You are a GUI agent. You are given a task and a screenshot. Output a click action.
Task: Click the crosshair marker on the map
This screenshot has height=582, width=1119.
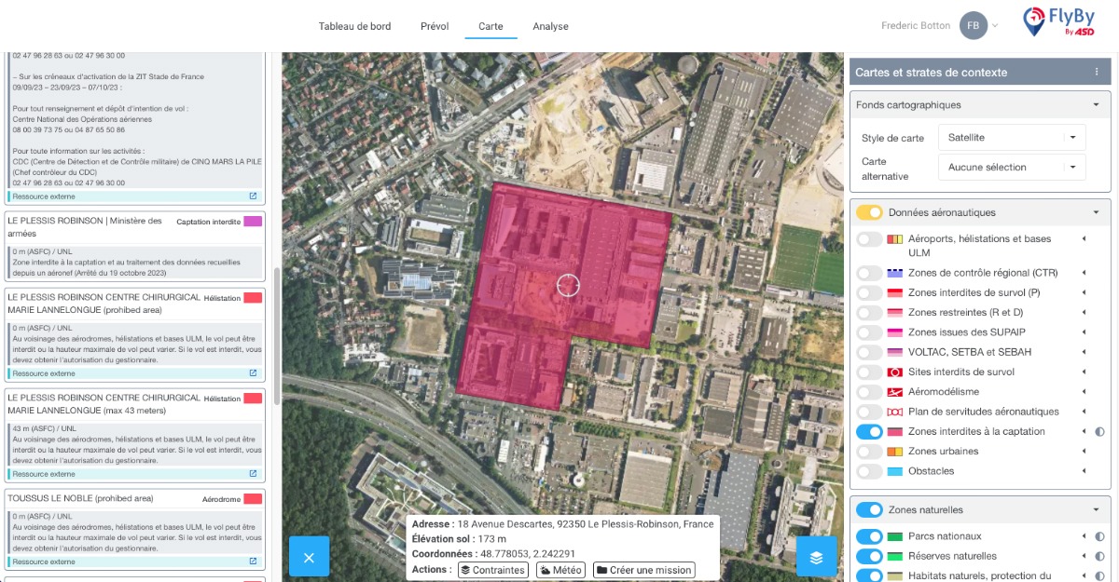click(x=568, y=286)
